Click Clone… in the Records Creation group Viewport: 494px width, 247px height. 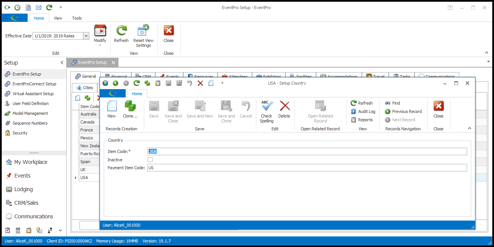130,110
